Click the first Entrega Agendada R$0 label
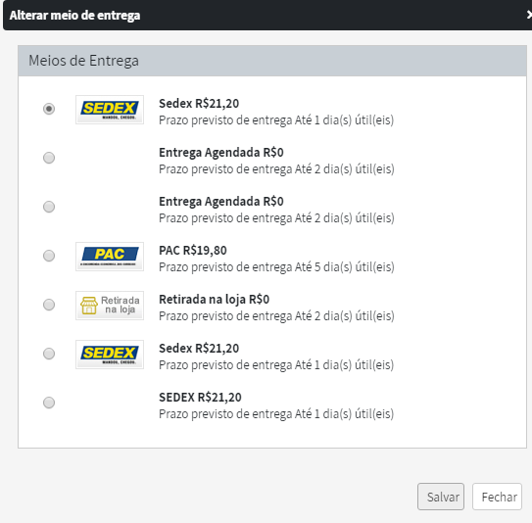 point(221,153)
